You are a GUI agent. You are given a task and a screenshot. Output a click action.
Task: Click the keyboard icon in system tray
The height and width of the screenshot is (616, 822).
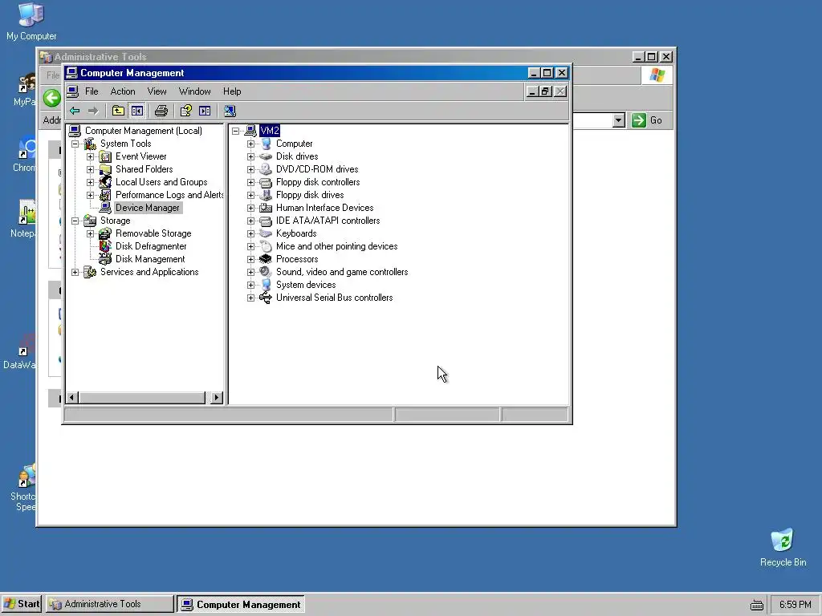[756, 605]
